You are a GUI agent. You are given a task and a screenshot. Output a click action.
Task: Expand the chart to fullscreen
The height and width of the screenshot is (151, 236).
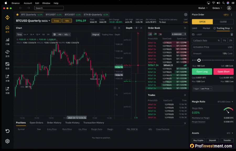[115, 28]
